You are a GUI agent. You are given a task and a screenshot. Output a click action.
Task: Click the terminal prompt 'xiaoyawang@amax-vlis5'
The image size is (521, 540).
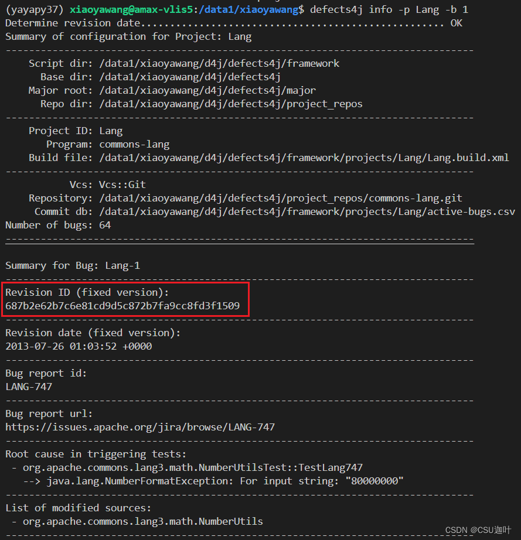[x=131, y=9]
